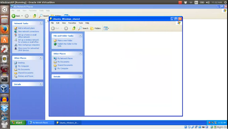Click Back button in Ubuntu_Windows_shared toolbar
Screen dimensions: 228x129
tap(56, 28)
